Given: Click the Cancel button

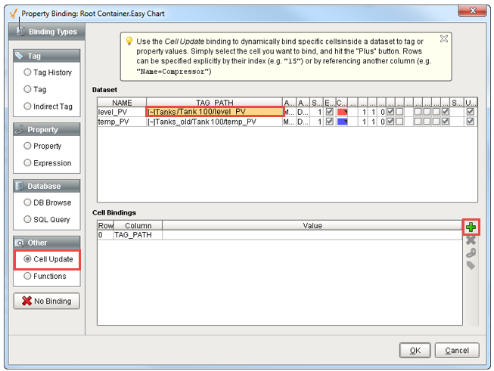Looking at the screenshot, I should point(457,351).
